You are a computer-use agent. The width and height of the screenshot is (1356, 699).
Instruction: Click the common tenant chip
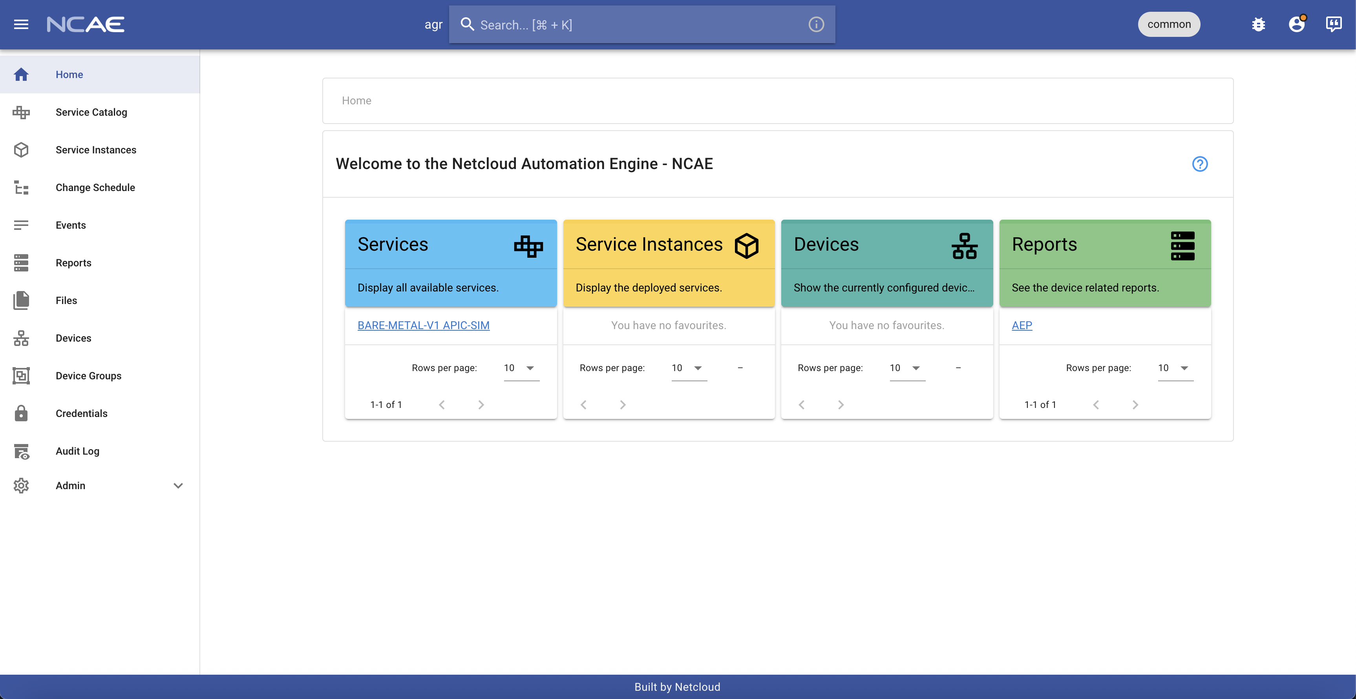(x=1169, y=24)
